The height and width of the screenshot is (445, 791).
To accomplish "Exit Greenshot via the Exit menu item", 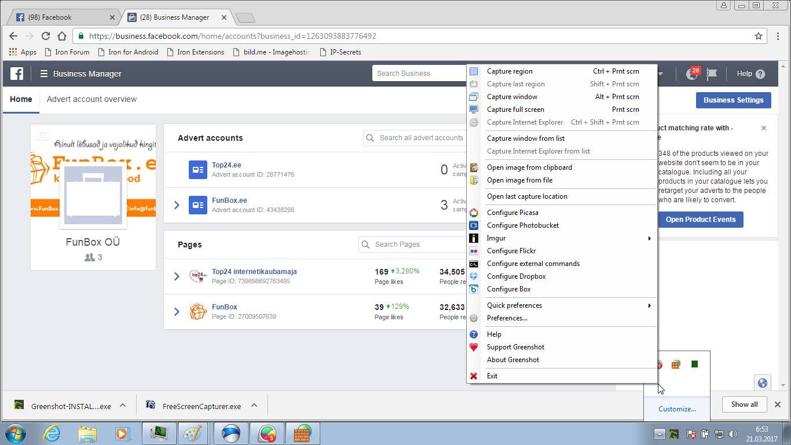I will pyautogui.click(x=562, y=376).
